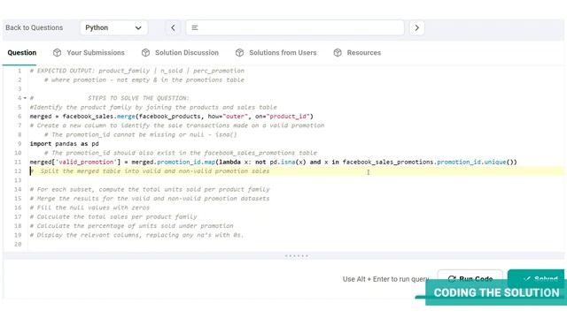Click the question title input bar
This screenshot has width=567, height=318.
click(x=295, y=27)
